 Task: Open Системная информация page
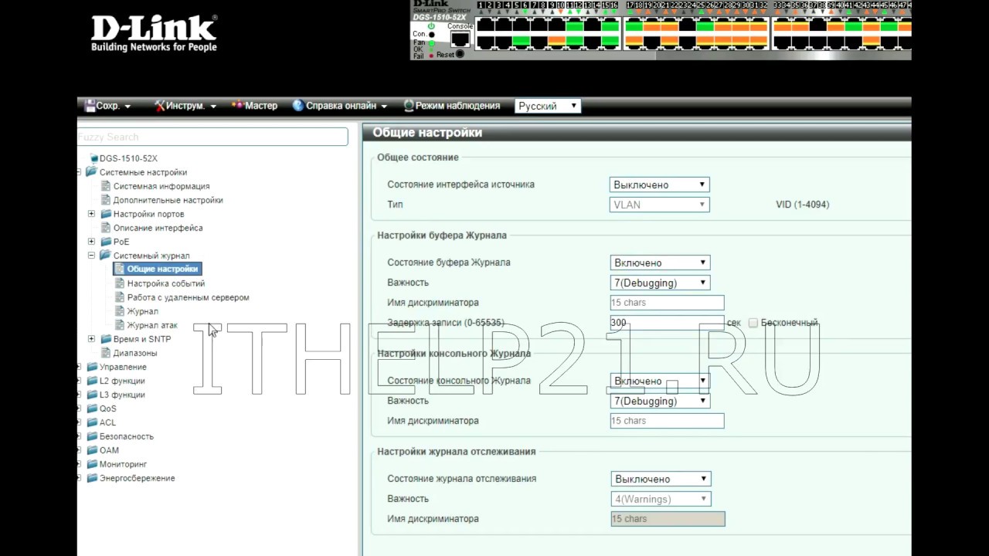pyautogui.click(x=161, y=186)
